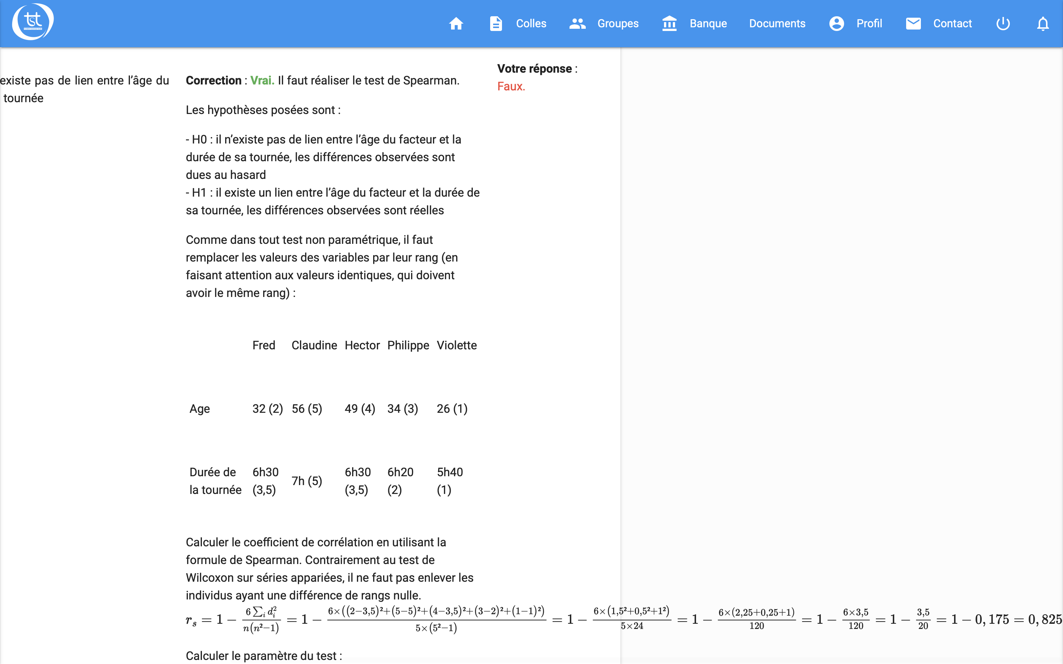Click the red 'Faux.' answer text
Screen dimensions: 1063x664
(x=511, y=86)
